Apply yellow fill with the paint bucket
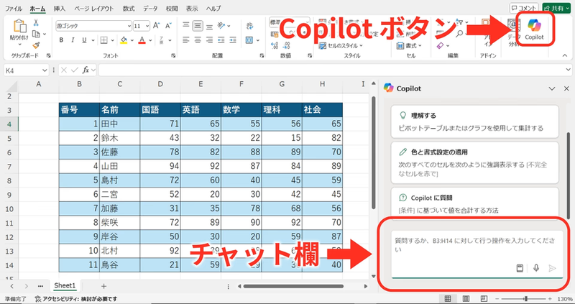This screenshot has width=575, height=304. [124, 40]
